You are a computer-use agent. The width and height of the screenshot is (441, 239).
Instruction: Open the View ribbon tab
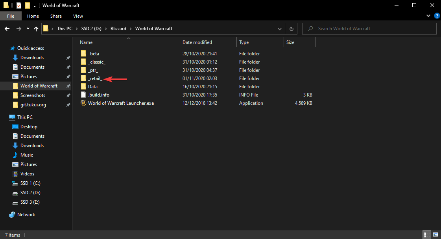[x=78, y=16]
